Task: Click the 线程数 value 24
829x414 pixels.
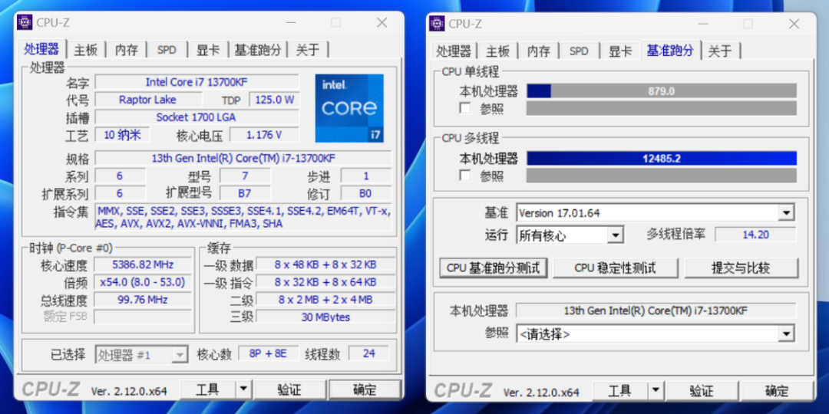Action: tap(369, 353)
